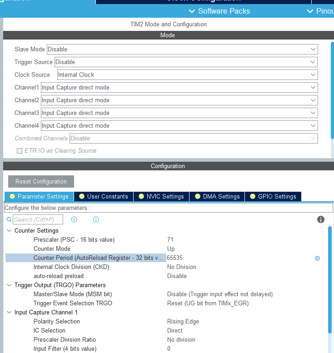This screenshot has height=353, width=334.
Task: Switch to NVIC Settings tab
Action: pyautogui.click(x=161, y=197)
